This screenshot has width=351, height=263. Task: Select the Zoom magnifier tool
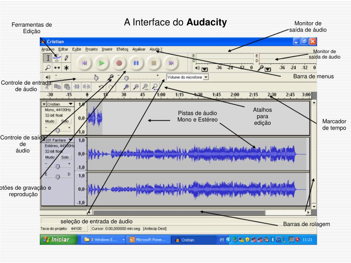tap(48, 68)
